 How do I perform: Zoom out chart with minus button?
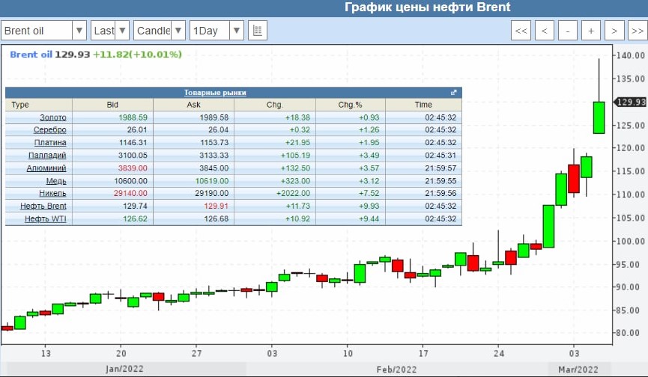pyautogui.click(x=569, y=31)
